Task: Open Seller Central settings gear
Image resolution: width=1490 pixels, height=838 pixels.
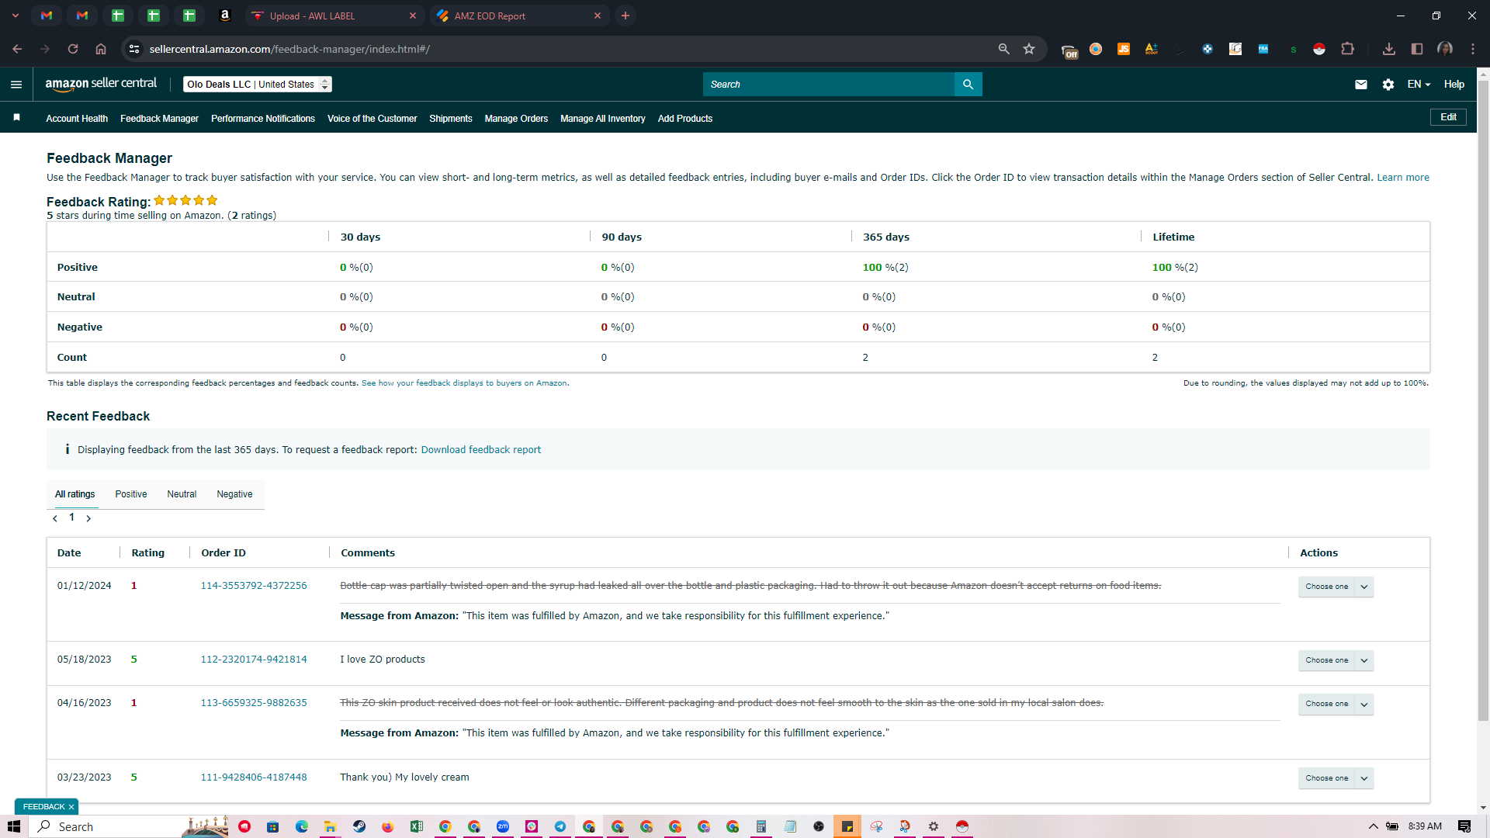Action: [1388, 85]
